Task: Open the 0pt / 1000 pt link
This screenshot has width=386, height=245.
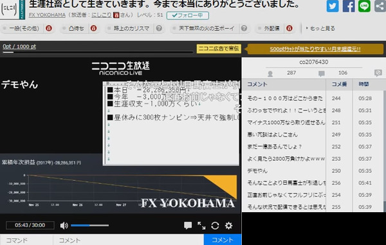Action: [19, 46]
